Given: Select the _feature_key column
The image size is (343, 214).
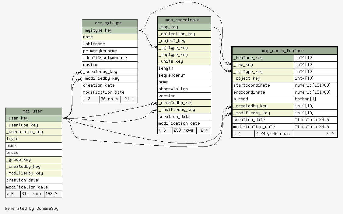Looking at the screenshot, I should pyautogui.click(x=263, y=58).
